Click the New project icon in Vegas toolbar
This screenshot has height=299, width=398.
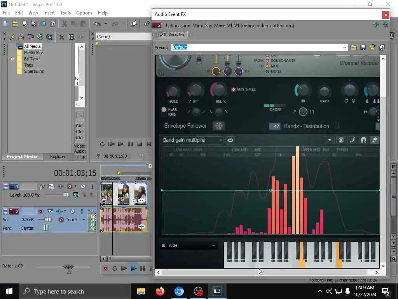[5, 24]
